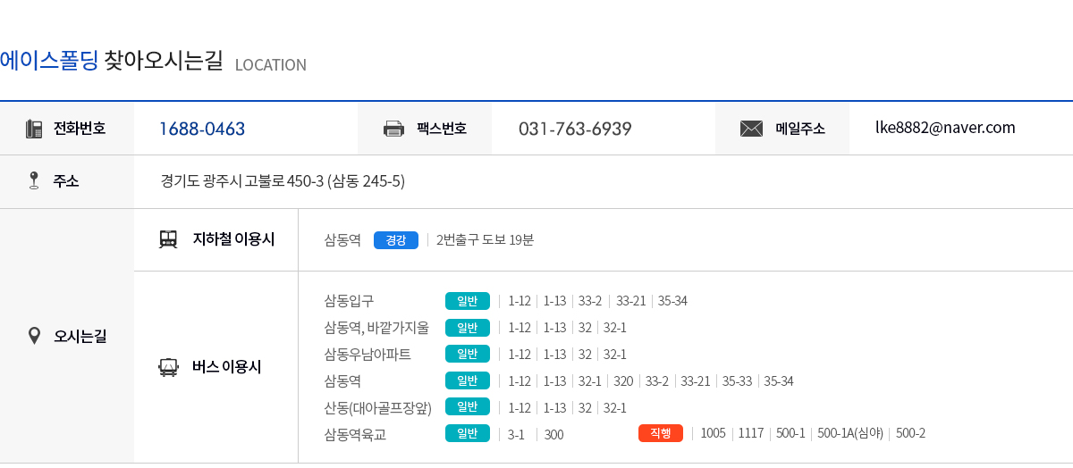Click the envelope icon beside 메일주소
Viewport: 1073px width, 468px height.
[x=751, y=129]
